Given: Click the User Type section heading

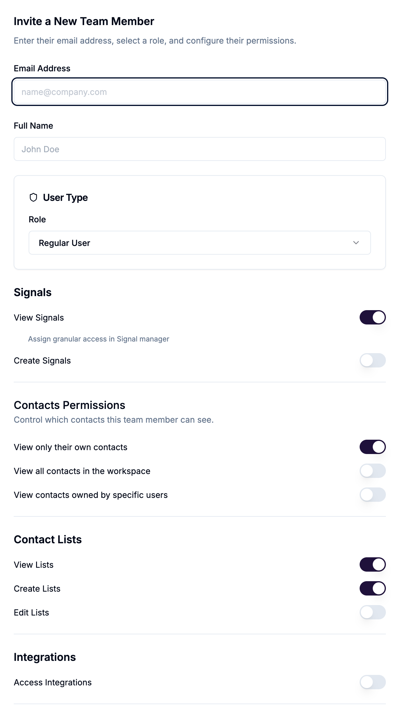Looking at the screenshot, I should click(x=65, y=197).
